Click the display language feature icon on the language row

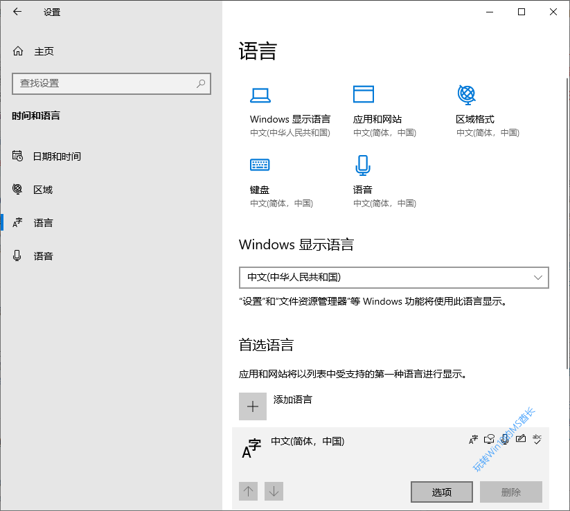point(473,440)
